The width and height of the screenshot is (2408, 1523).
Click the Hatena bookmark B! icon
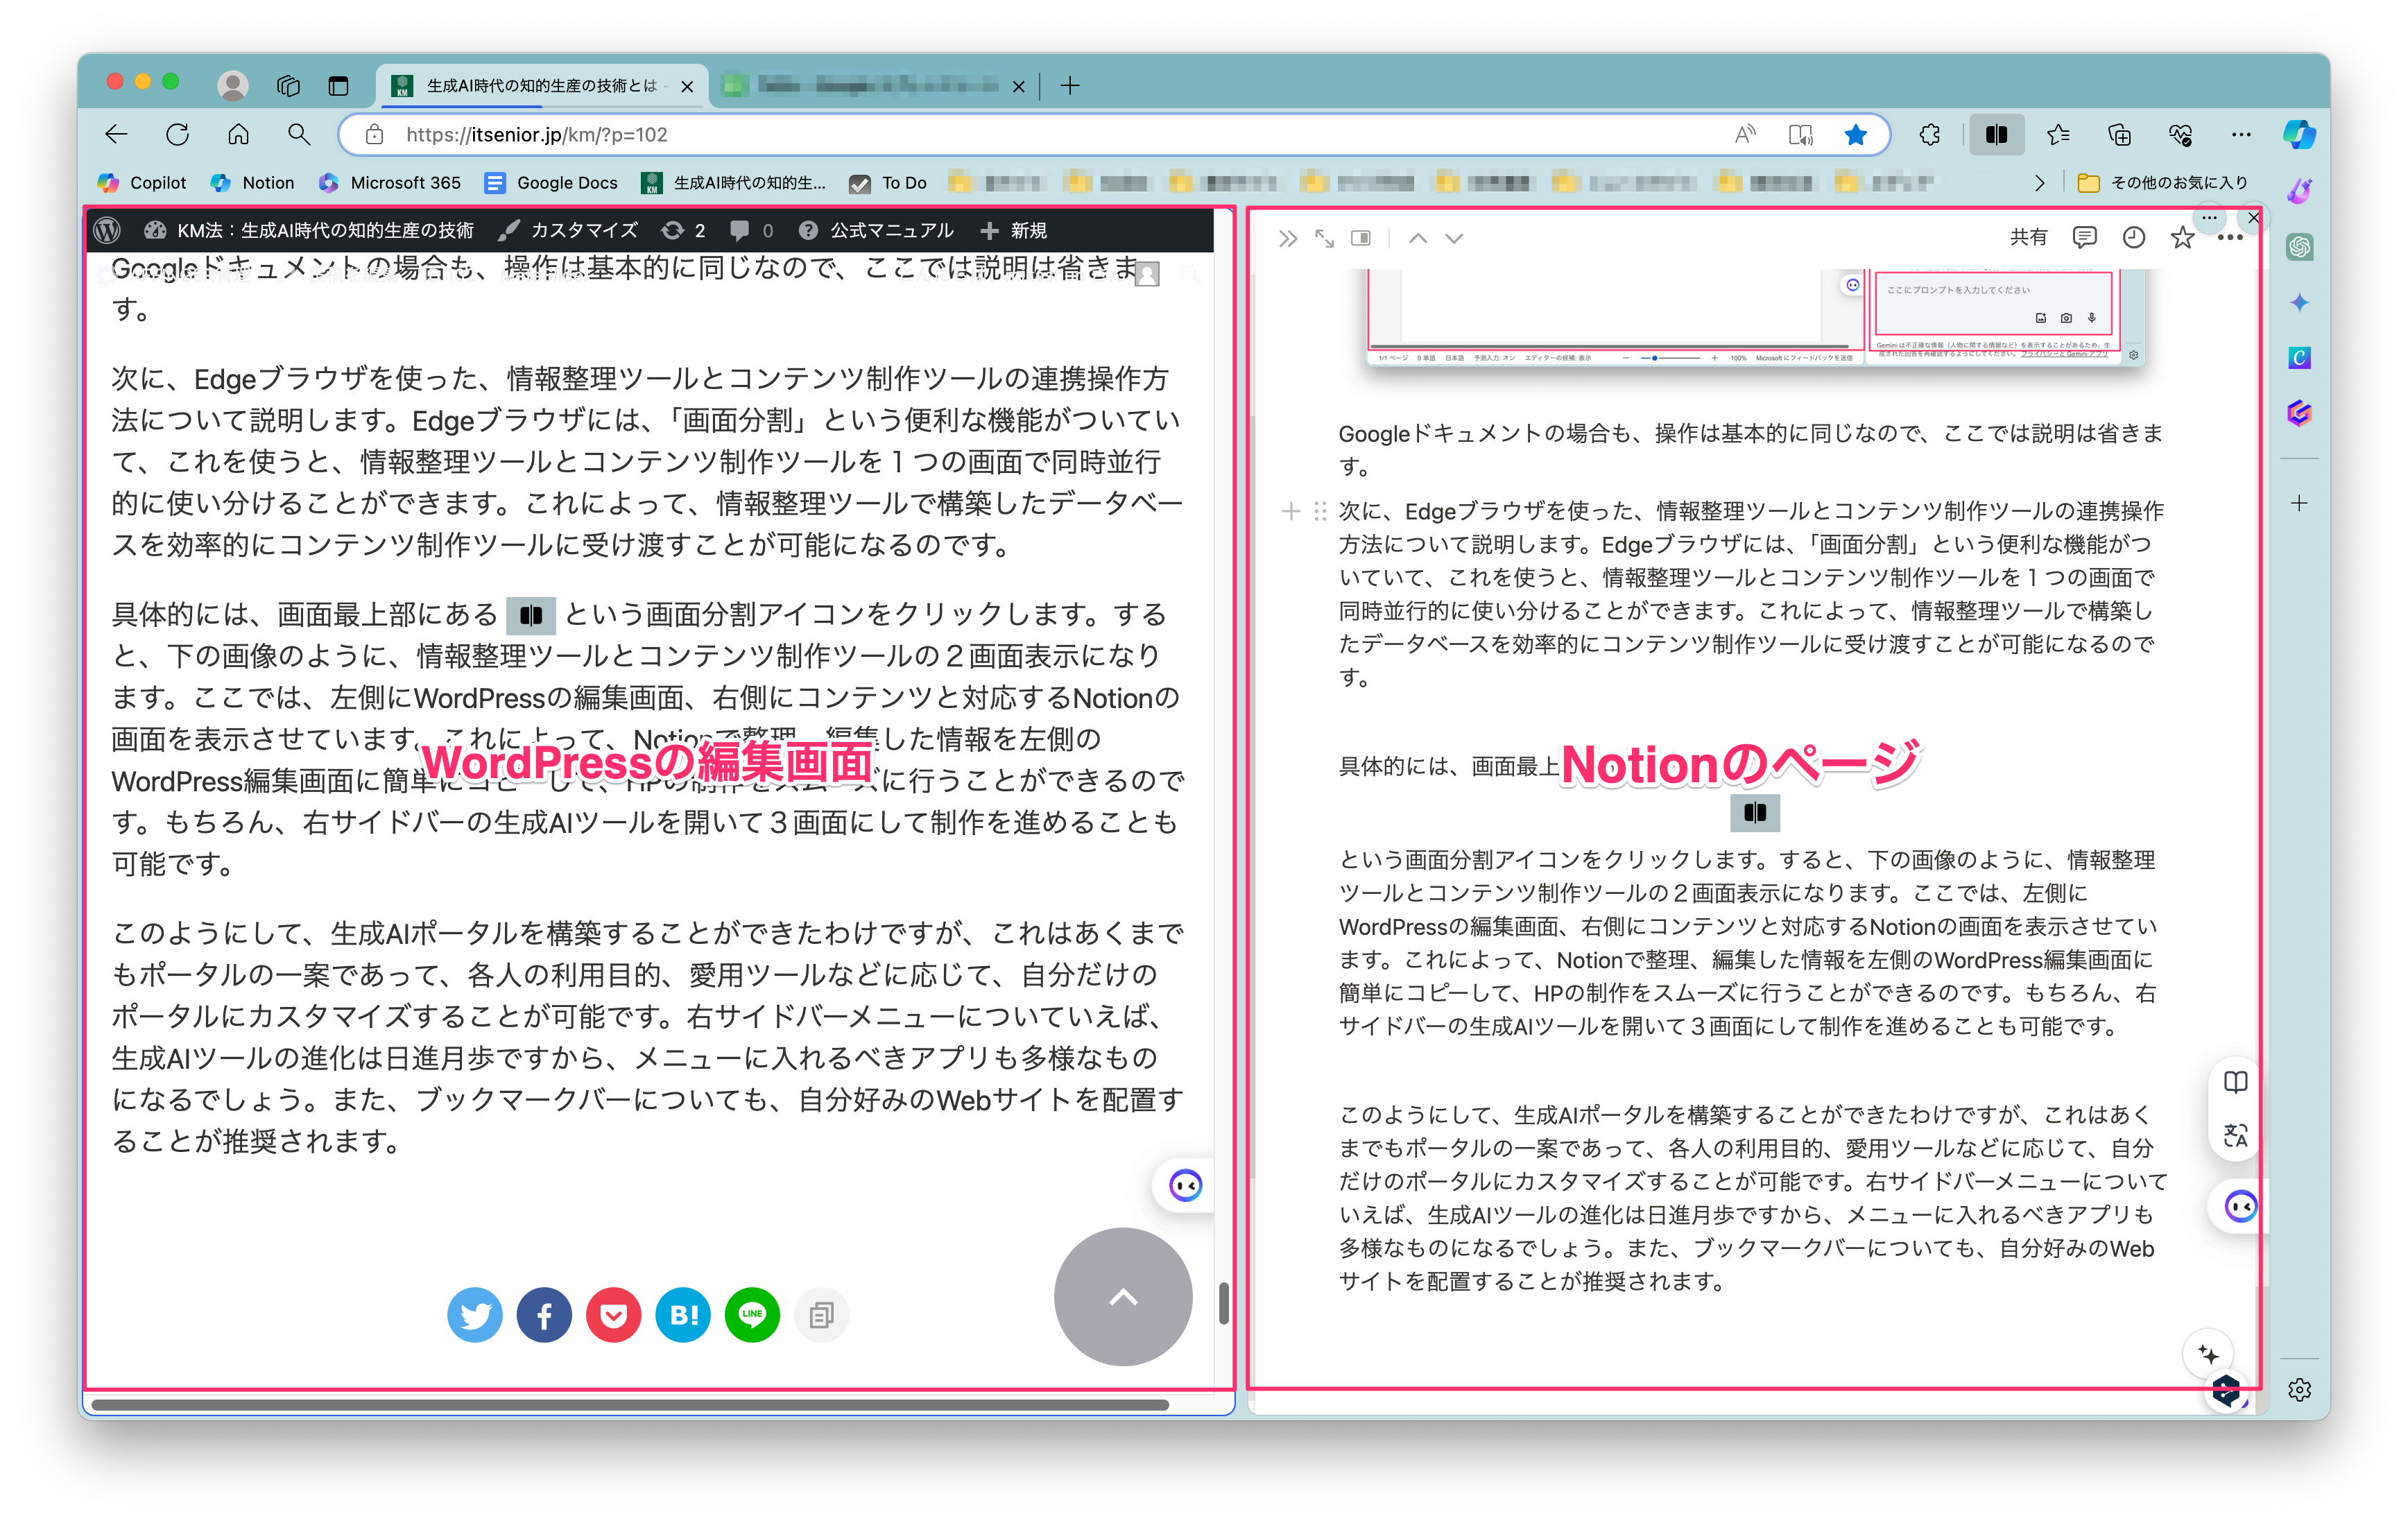click(x=683, y=1315)
